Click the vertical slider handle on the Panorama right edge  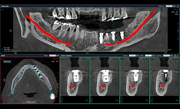[178, 31]
